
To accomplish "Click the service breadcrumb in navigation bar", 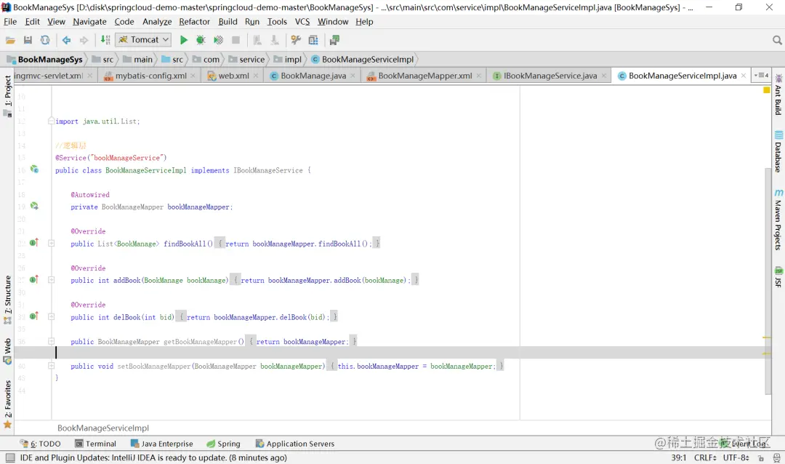I will point(246,59).
